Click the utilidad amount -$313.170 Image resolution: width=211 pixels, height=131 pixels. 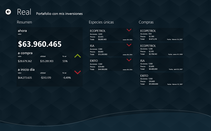46,78
